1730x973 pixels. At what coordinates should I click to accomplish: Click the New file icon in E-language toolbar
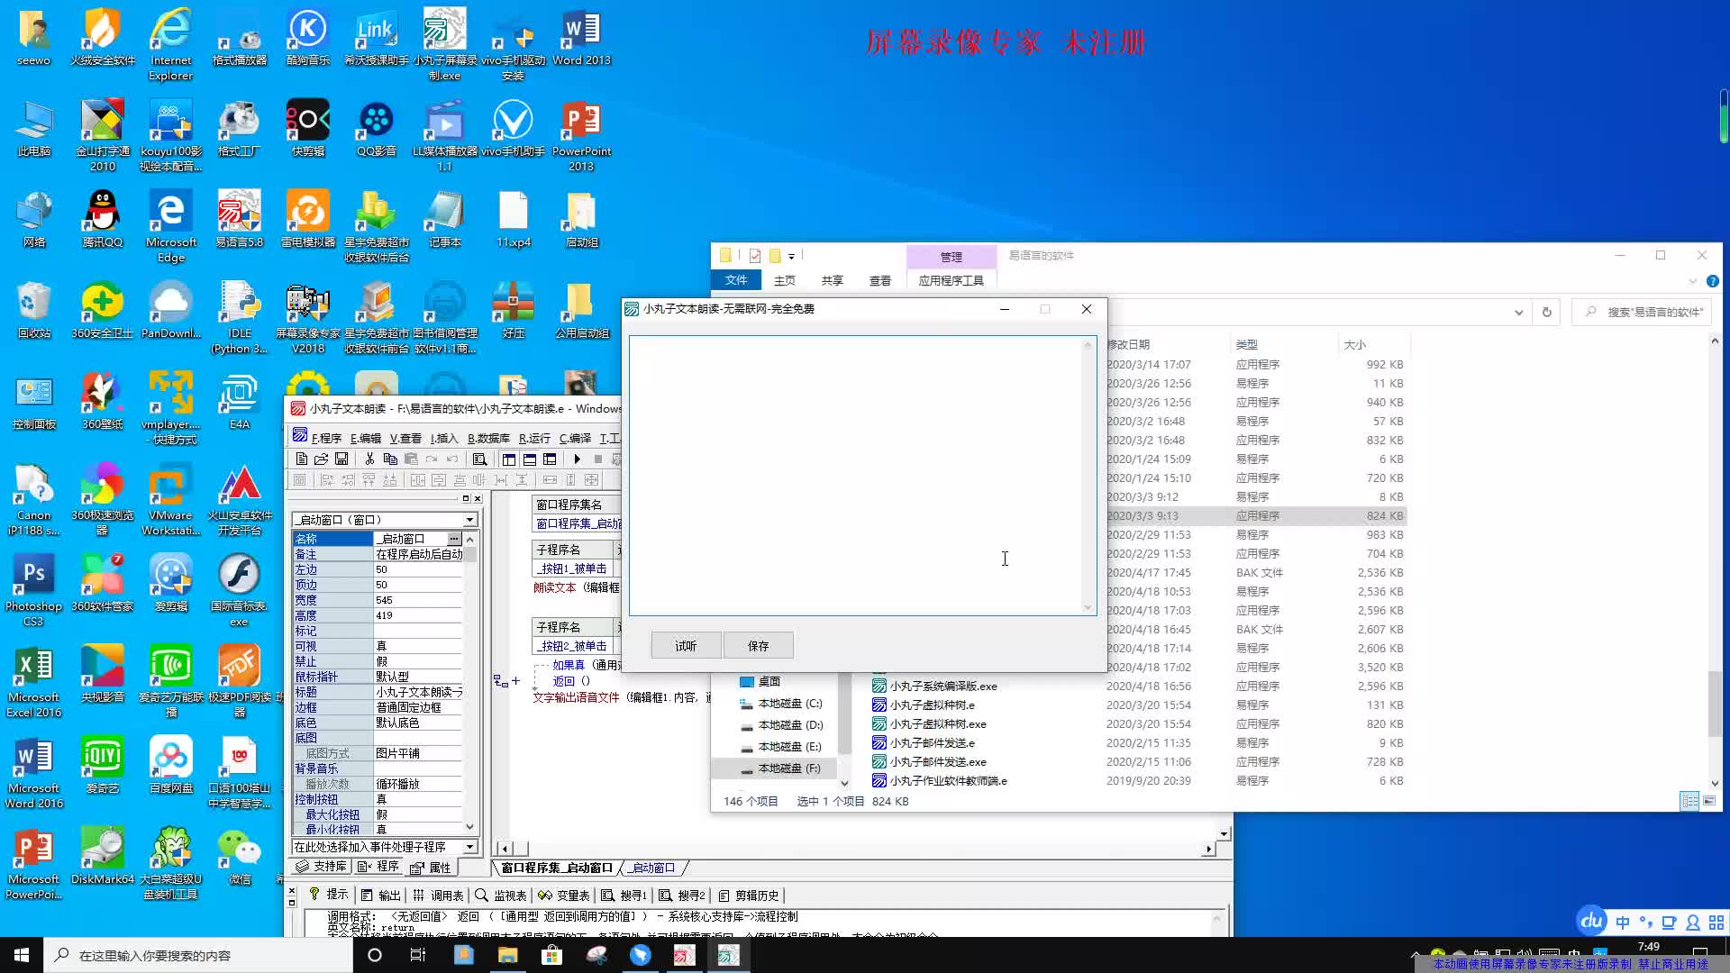click(302, 459)
